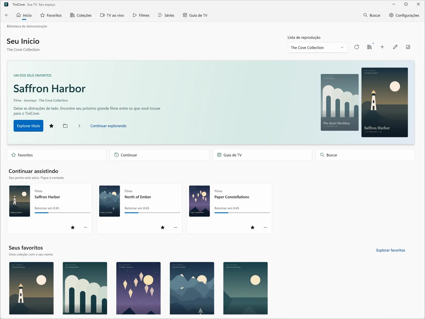Click the Explorar título button
Viewport: 425px width, 319px height.
pos(29,126)
